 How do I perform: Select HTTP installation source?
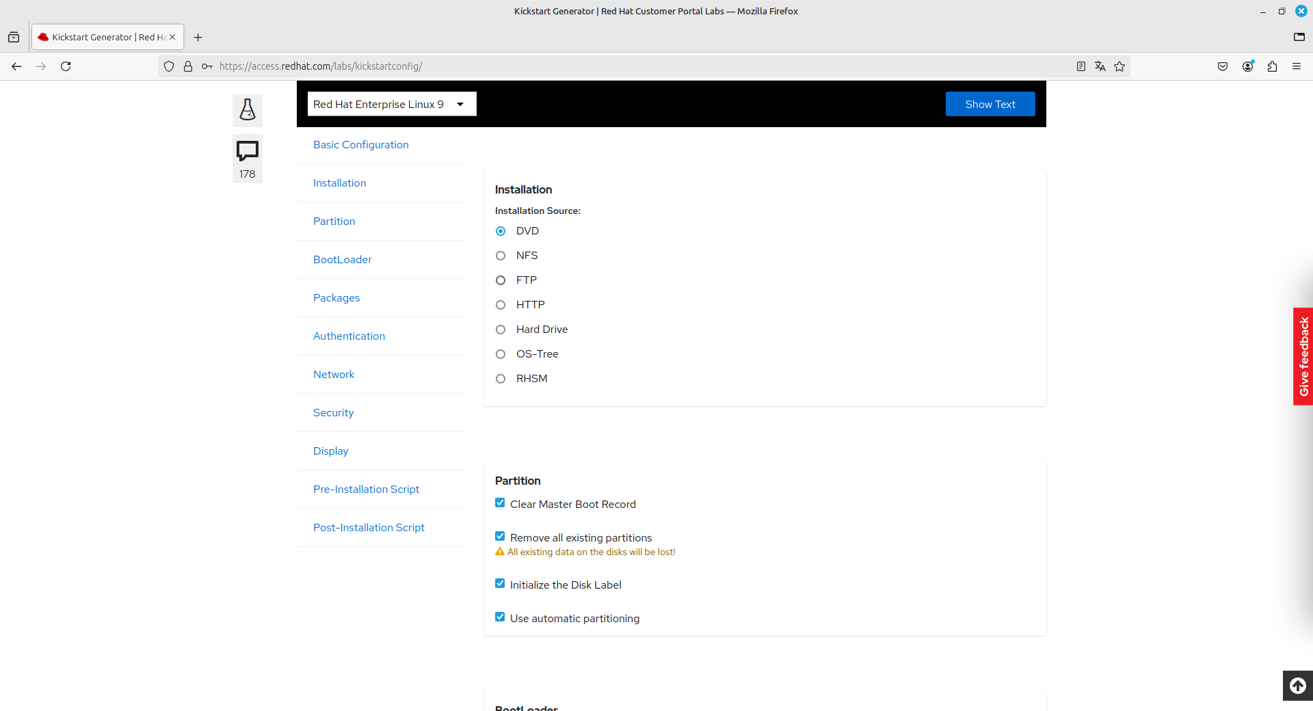click(x=501, y=305)
